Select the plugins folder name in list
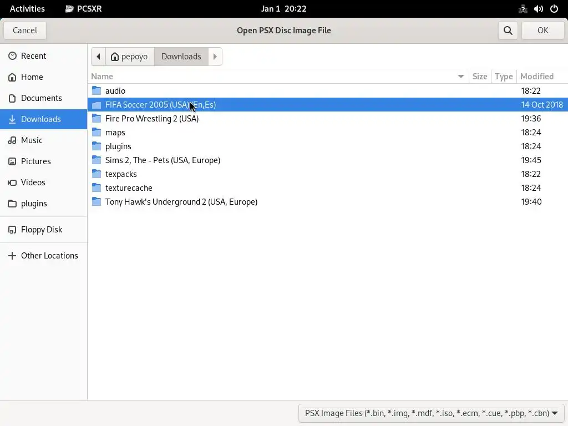568x426 pixels. (118, 146)
